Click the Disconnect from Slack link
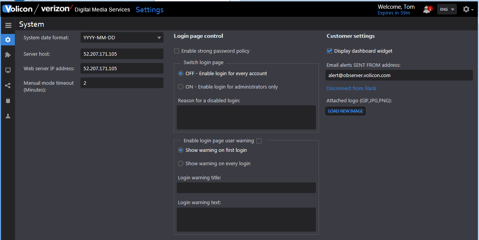This screenshot has height=240, width=479. (x=351, y=88)
